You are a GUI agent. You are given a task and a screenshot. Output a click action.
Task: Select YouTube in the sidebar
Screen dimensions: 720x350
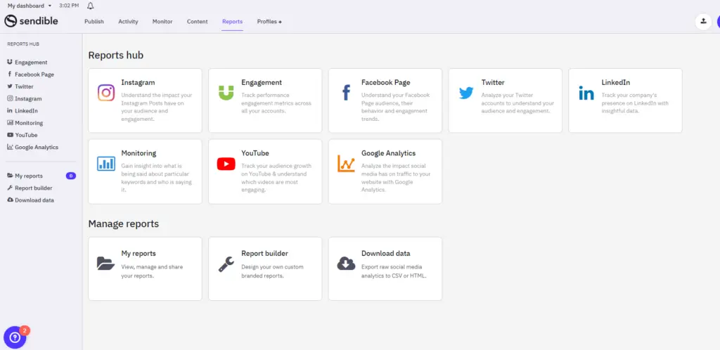[x=26, y=135]
